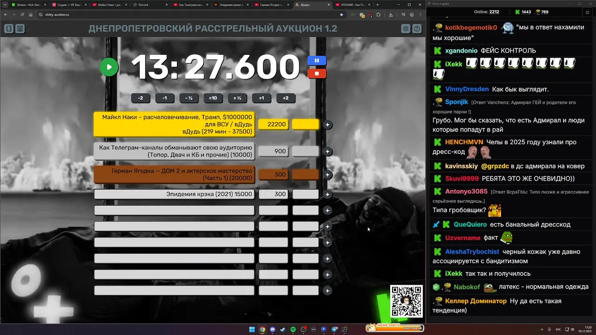Switch to Майкл Наки YouTube tab

(x=109, y=5)
